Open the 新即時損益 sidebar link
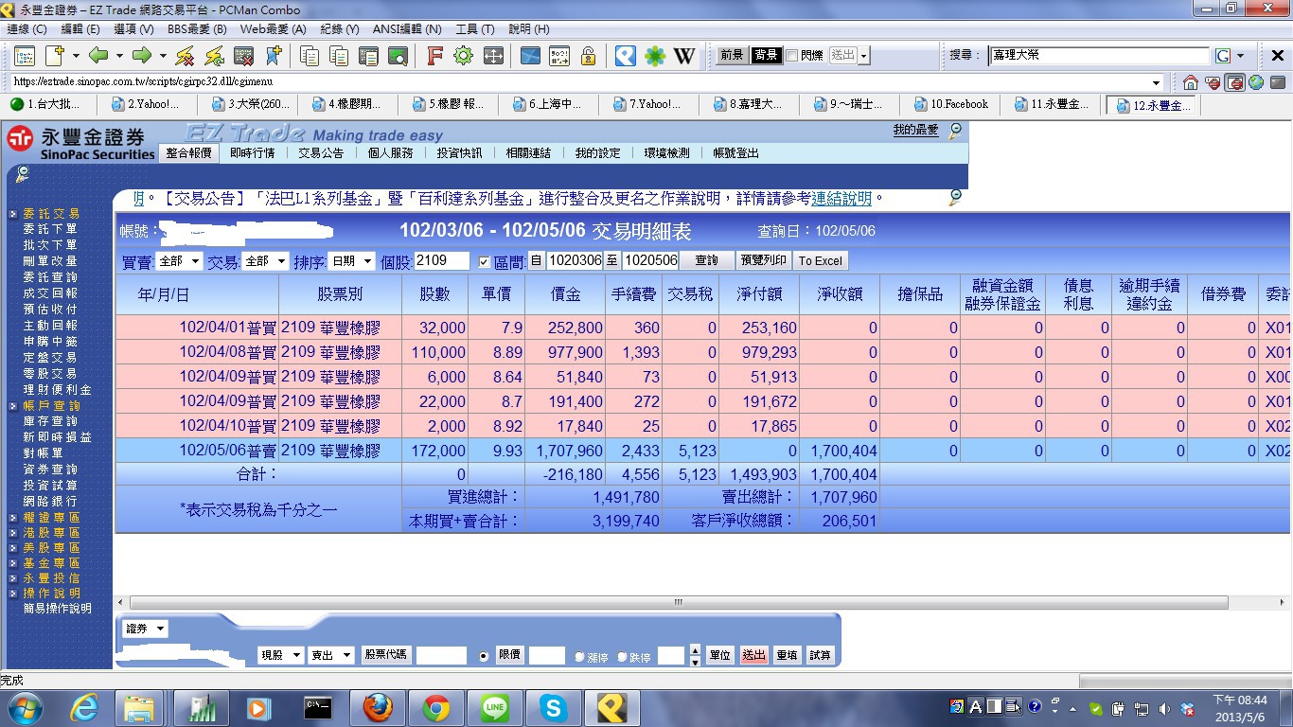Viewport: 1293px width, 727px height. pyautogui.click(x=57, y=437)
